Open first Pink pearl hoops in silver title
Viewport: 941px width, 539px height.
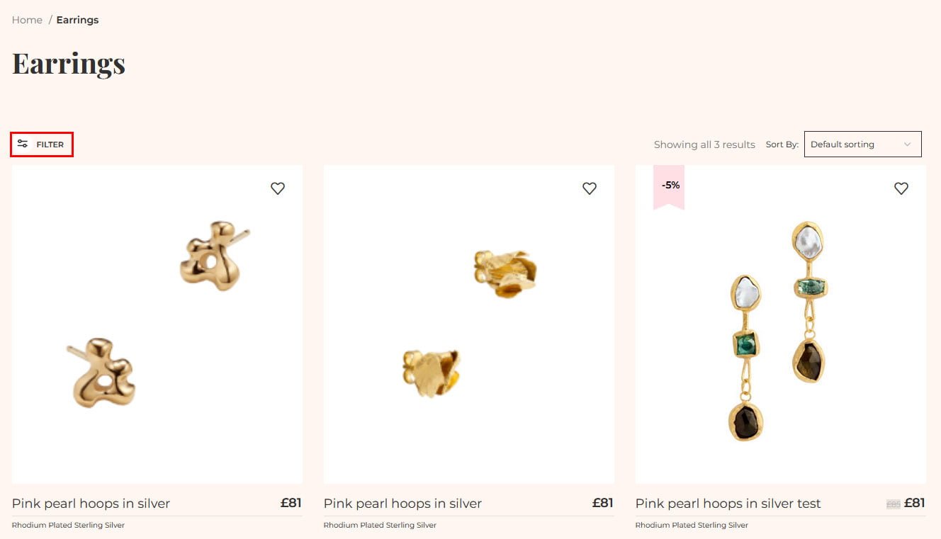pos(91,504)
